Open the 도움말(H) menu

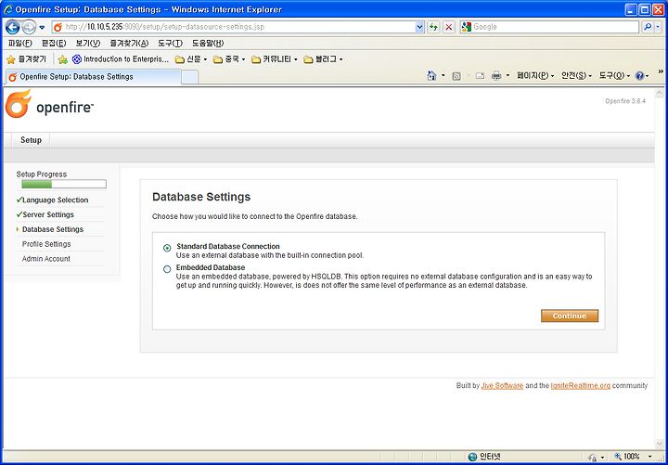(x=208, y=43)
